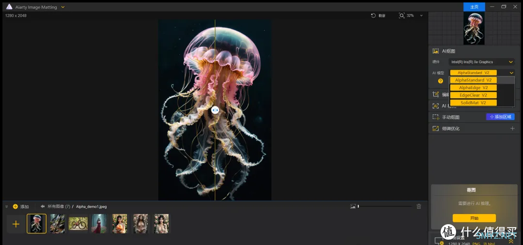Screen dimensions: 523x245
Task: Choose SolidMat V2 model option
Action: point(473,103)
